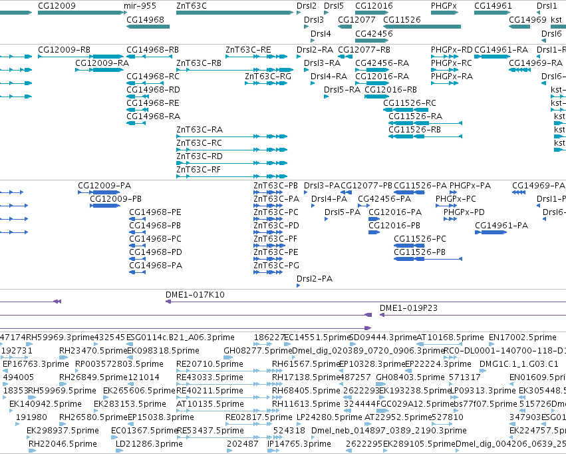566x454 pixels.
Task: Select protein CG14961-PA
Action: (501, 226)
